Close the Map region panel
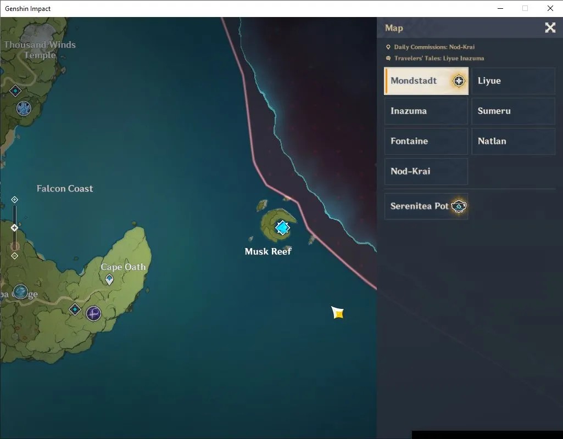 point(550,27)
